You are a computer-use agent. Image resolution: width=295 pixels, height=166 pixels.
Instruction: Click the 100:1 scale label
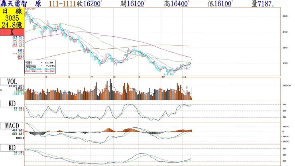point(20,138)
